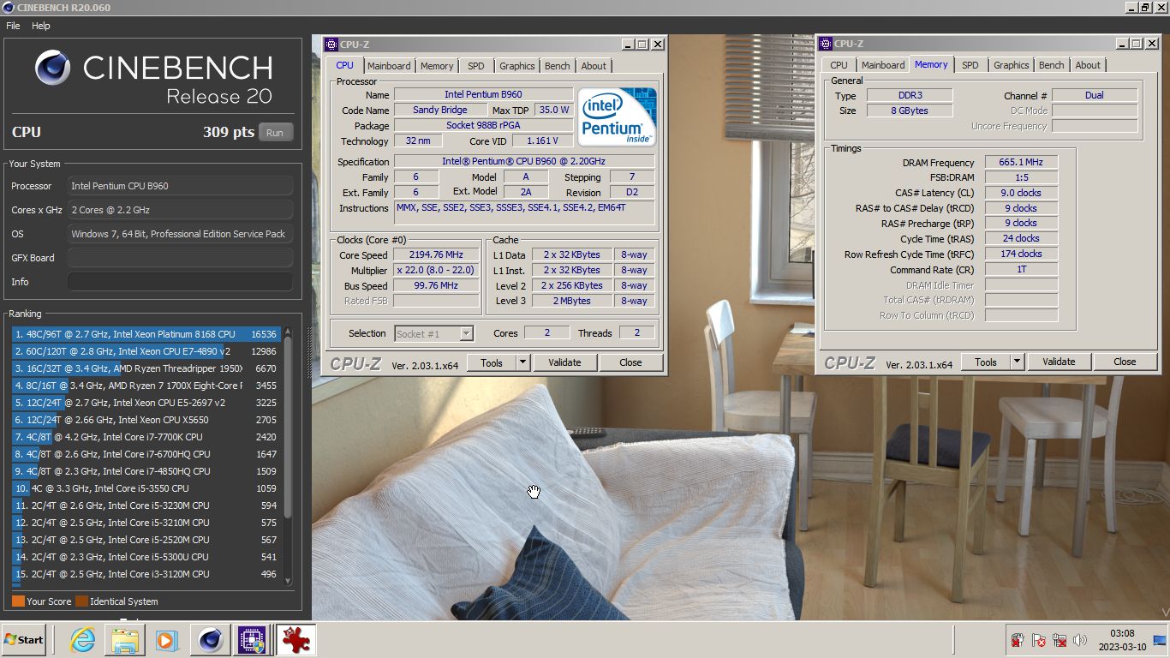The image size is (1170, 658).
Task: Open Graphics tab in right CPU-Z window
Action: pos(1012,65)
